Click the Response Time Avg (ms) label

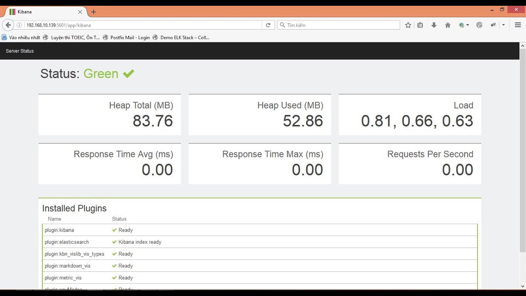(x=123, y=154)
